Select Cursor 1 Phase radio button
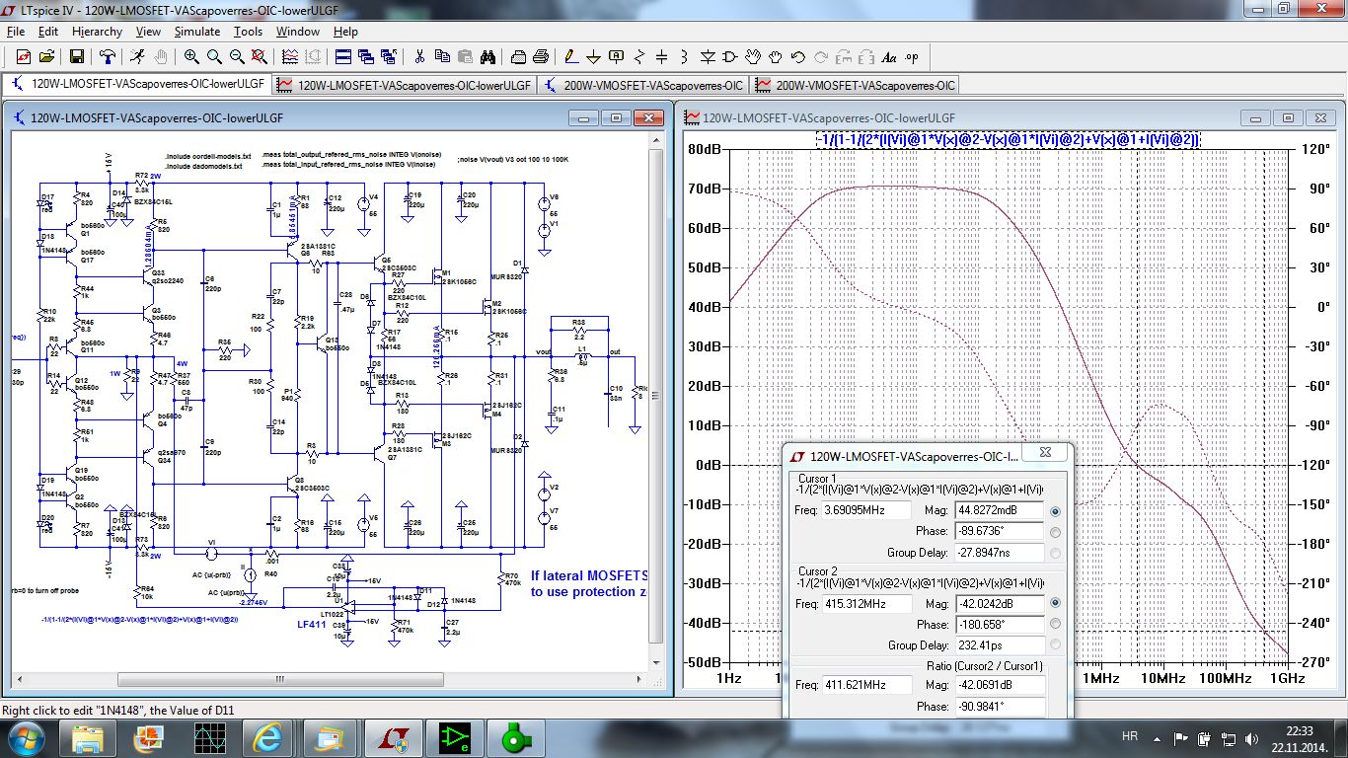Viewport: 1348px width, 758px height. tap(1056, 532)
